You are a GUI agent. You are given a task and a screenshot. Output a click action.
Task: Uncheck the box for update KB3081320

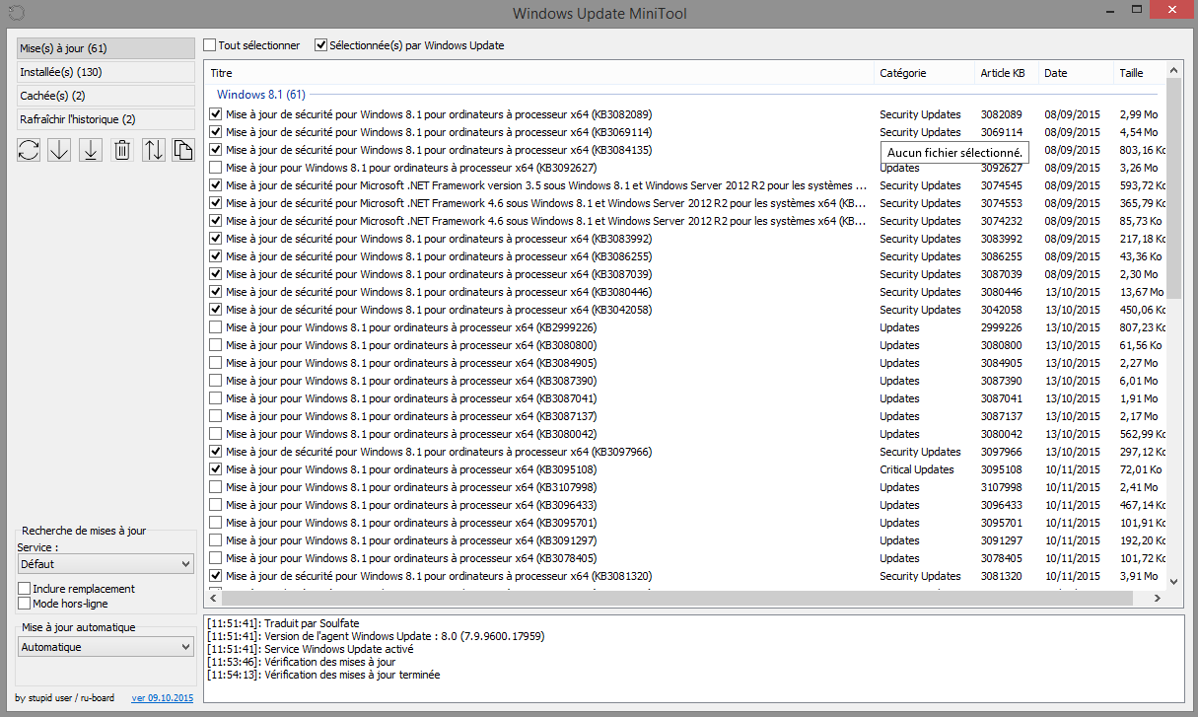coord(216,576)
